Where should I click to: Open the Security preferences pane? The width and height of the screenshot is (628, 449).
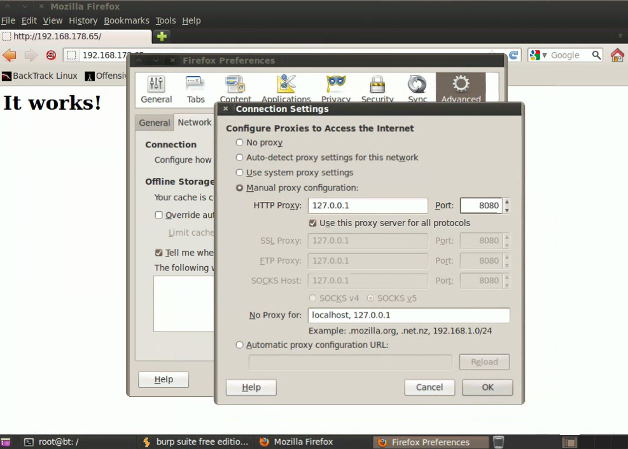tap(377, 89)
